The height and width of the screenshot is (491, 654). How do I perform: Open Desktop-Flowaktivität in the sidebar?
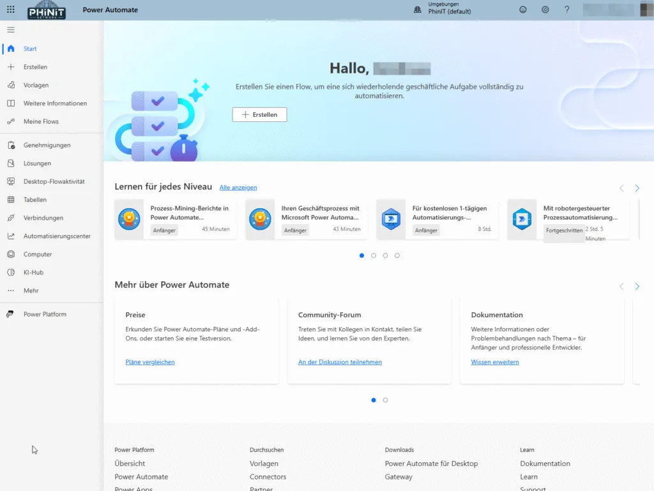(x=54, y=181)
